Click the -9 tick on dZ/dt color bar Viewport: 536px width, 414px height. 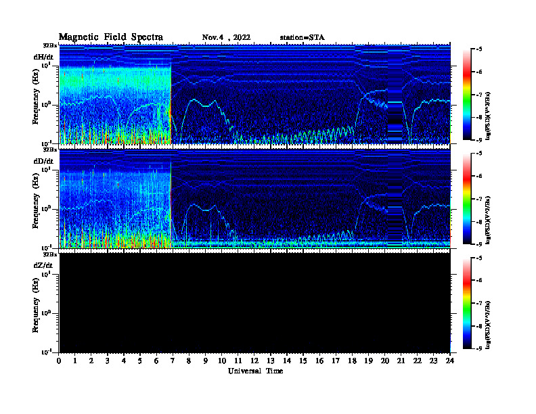coord(479,349)
